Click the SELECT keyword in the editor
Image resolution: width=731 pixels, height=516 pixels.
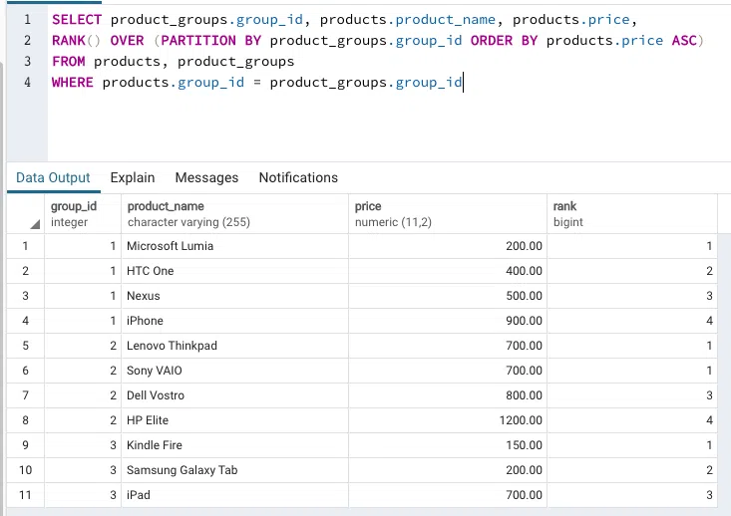[x=77, y=20]
